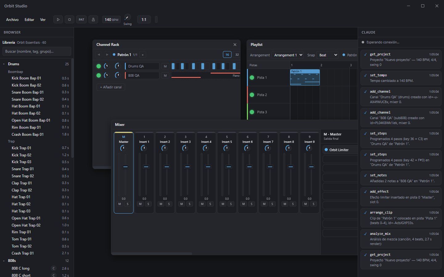The image size is (444, 277).
Task: Select the Patrón 1 clip in the Playlist
Action: click(305, 77)
